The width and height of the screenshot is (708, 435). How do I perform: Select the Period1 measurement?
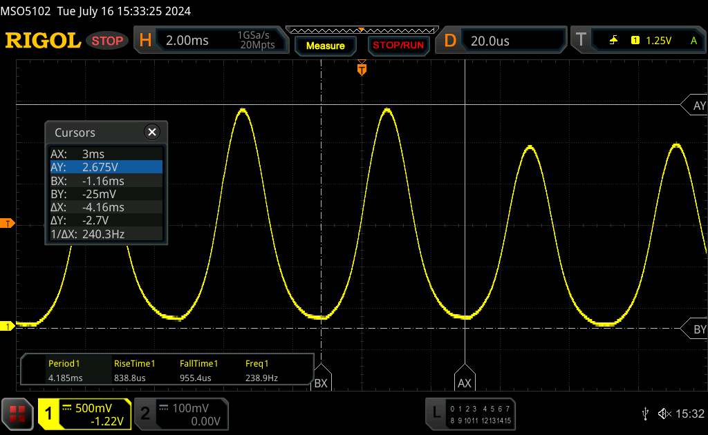(x=65, y=370)
